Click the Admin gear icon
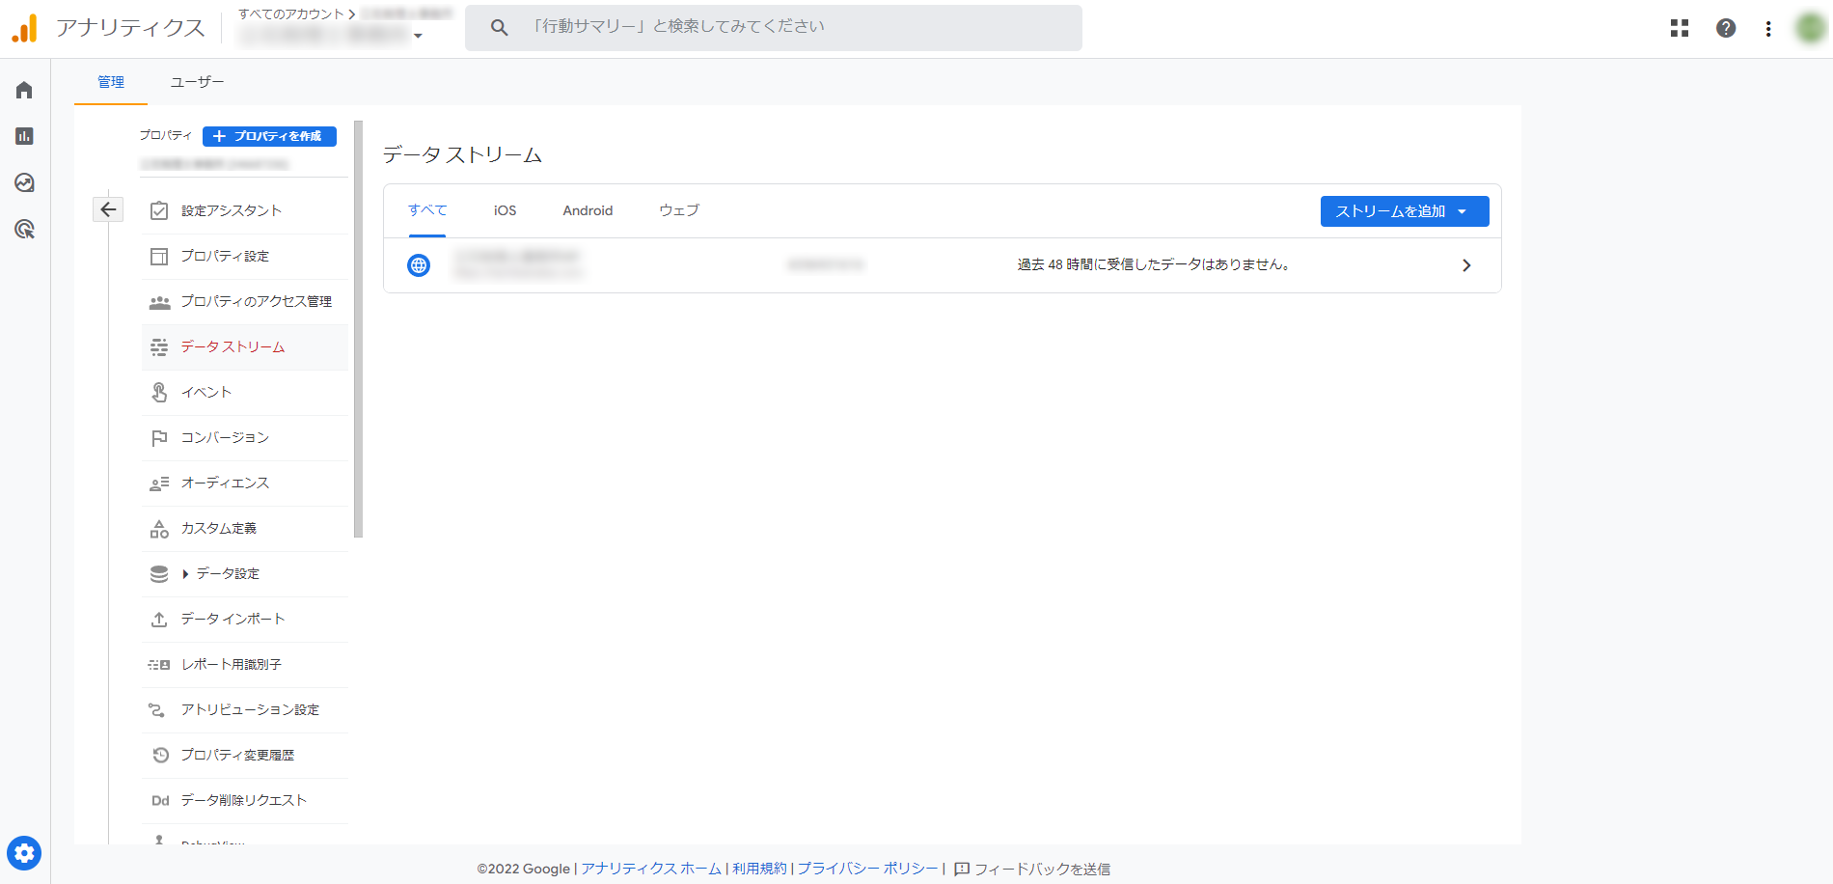1833x884 pixels. (24, 853)
